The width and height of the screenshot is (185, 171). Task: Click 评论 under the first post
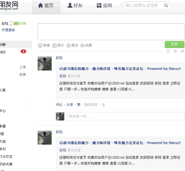(59, 104)
